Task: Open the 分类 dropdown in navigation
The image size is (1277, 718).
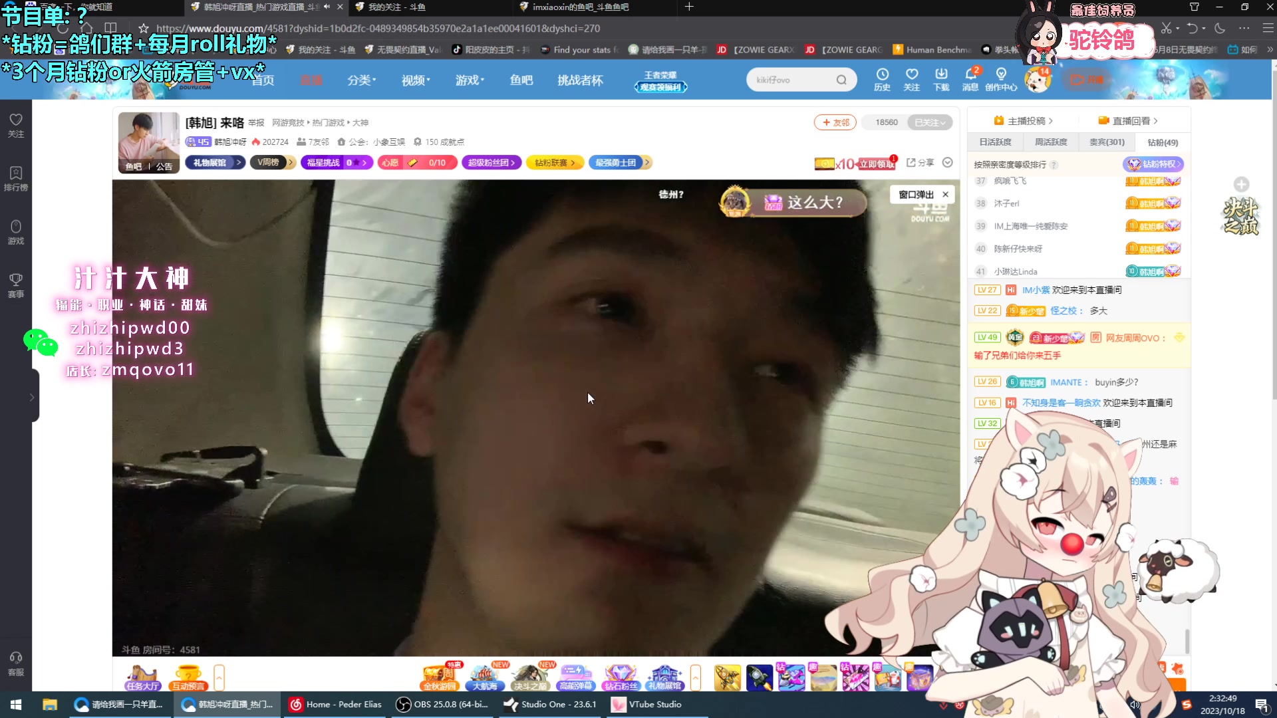Action: (361, 80)
